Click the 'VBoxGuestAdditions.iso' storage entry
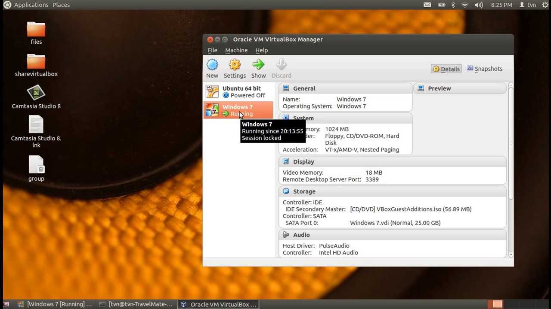551x309 pixels. coord(411,209)
